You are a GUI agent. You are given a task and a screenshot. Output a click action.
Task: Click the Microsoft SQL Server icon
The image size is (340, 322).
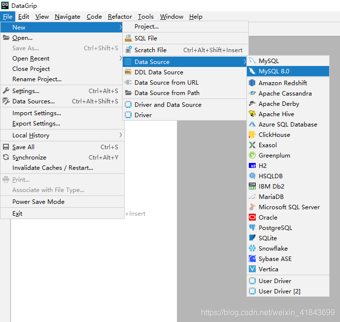coord(252,207)
